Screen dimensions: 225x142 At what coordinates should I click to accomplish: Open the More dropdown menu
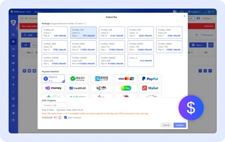point(198,45)
